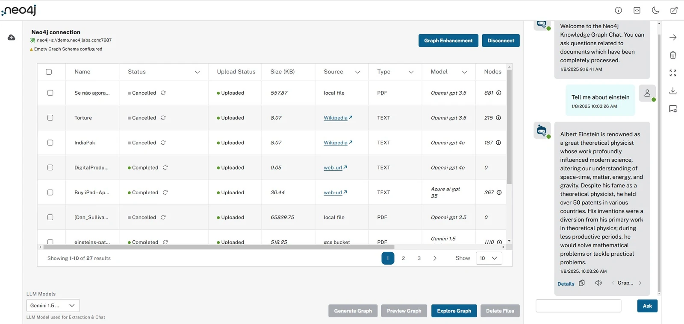This screenshot has width=684, height=324.
Task: Open the external link icon in header
Action: [x=674, y=11]
